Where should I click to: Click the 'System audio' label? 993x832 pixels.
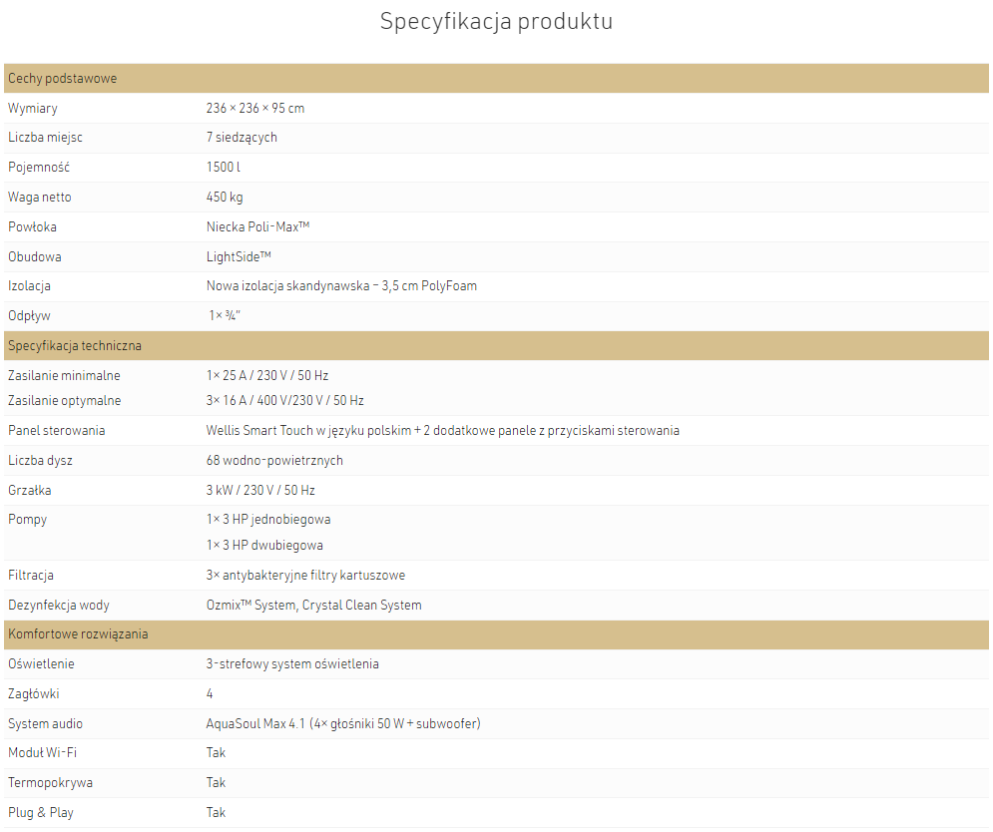coord(46,723)
